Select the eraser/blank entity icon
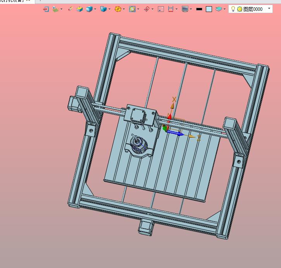281x268 pixels. 71,9
